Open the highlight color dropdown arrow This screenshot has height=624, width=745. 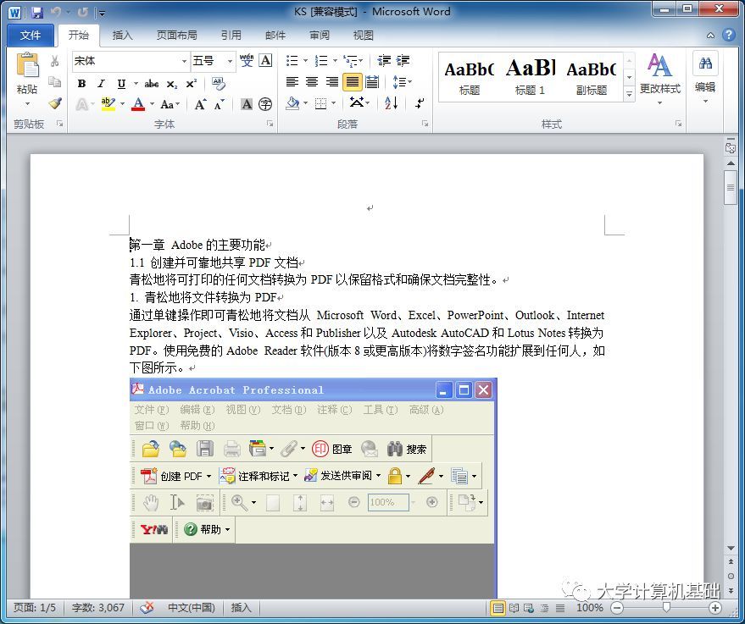pos(122,104)
